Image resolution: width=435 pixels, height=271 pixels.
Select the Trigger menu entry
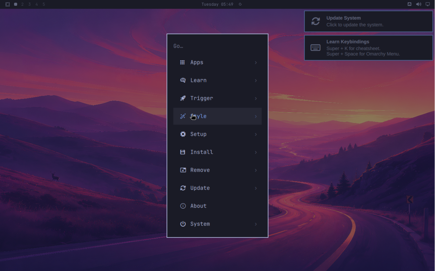click(217, 98)
